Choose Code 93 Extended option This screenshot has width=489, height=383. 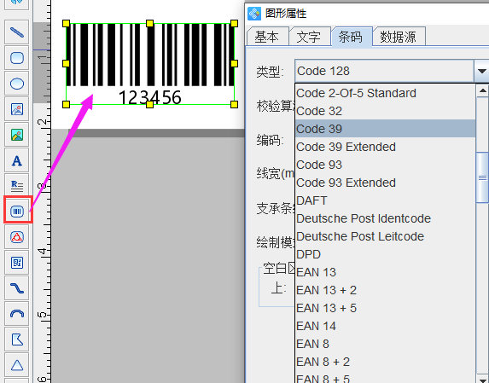pyautogui.click(x=385, y=183)
